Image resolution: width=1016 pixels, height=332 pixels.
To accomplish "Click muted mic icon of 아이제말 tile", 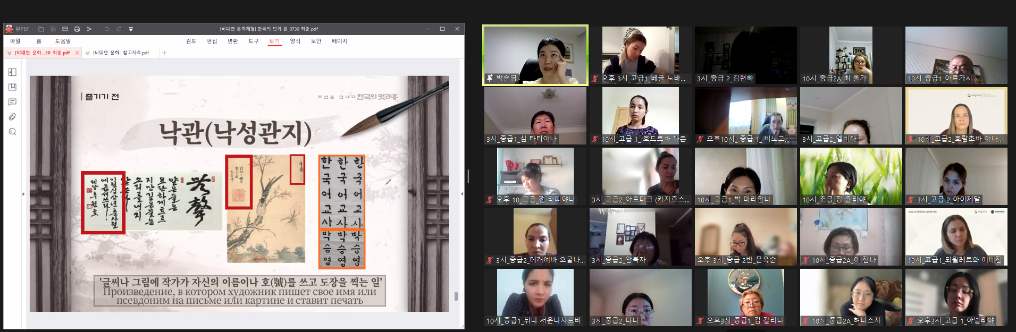I will (x=911, y=200).
